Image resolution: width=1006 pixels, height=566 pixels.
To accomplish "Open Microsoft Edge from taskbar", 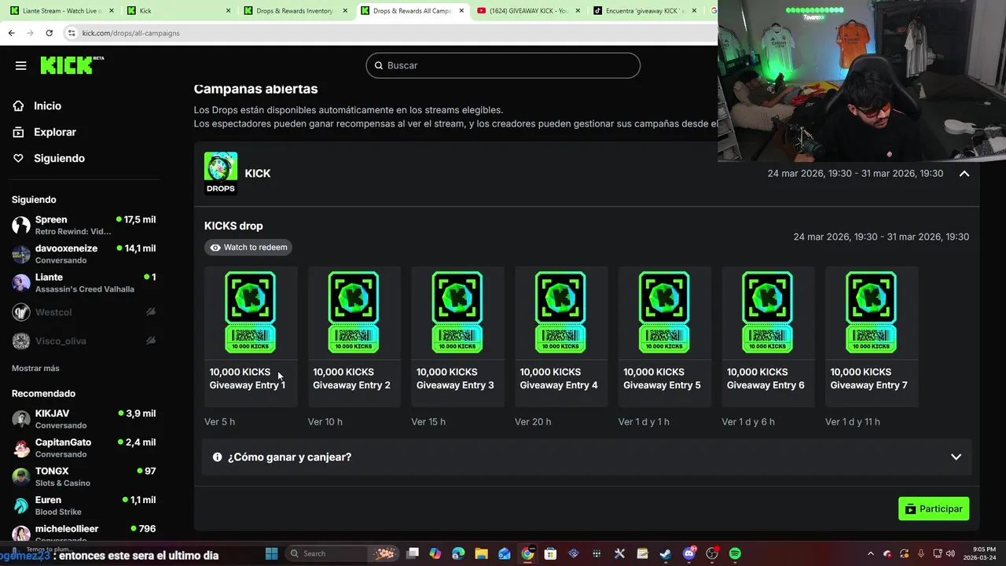I will (458, 553).
